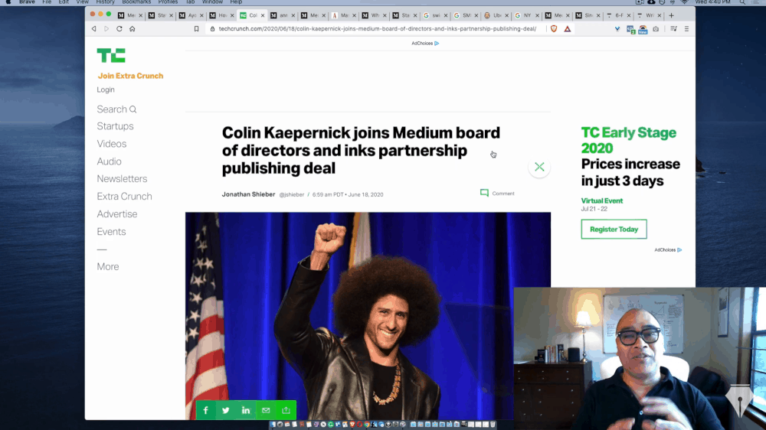Click Join Extra Crunch link
The width and height of the screenshot is (766, 430).
pos(130,76)
